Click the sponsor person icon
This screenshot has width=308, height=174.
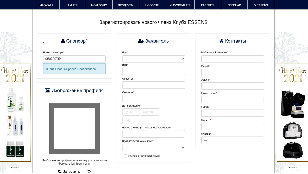pyautogui.click(x=63, y=41)
